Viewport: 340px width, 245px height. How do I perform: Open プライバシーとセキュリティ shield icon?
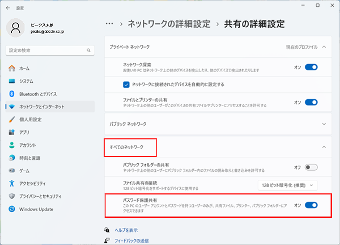click(x=12, y=196)
